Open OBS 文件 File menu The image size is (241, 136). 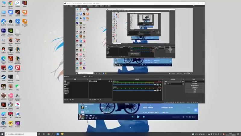(x=66, y=6)
